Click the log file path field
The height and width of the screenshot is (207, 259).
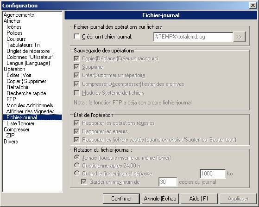[193, 37]
